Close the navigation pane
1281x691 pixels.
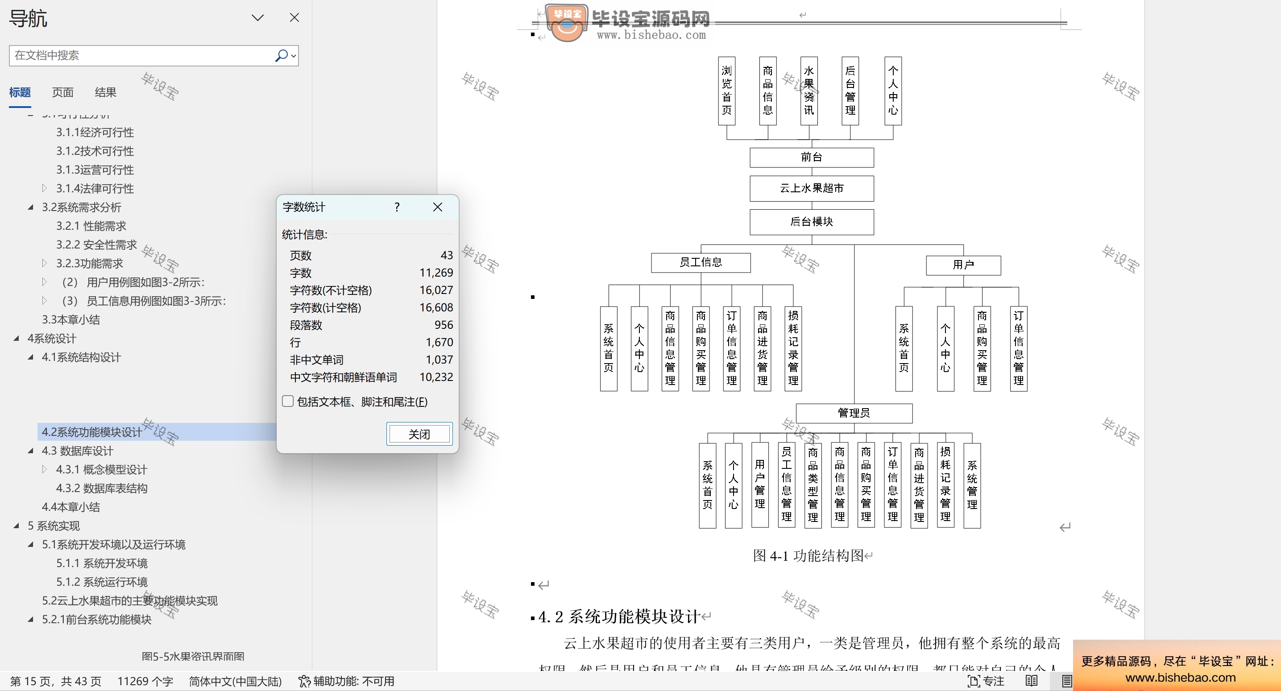(x=294, y=18)
